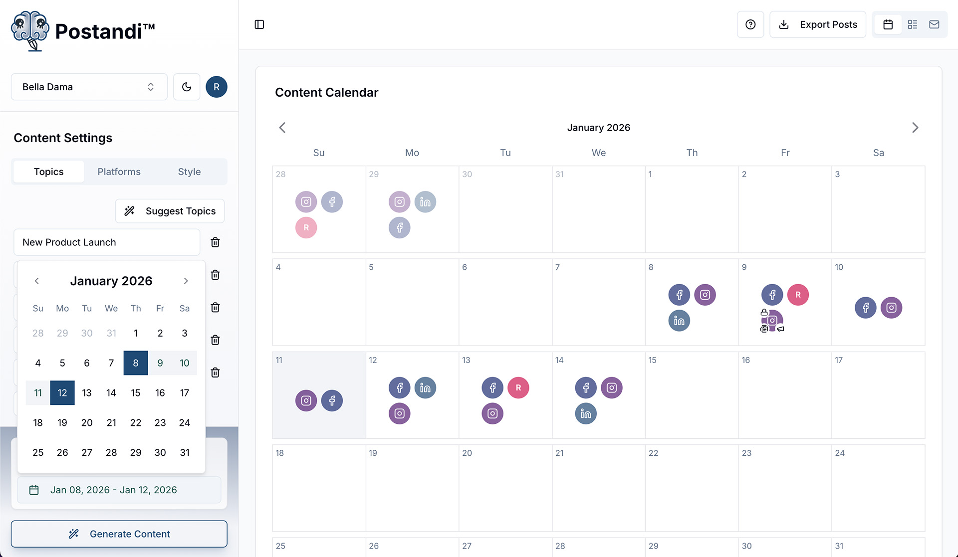Click the Suggest Topics button

point(170,211)
